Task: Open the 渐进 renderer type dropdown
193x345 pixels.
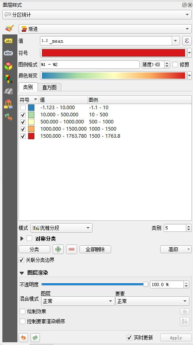Action: [105, 29]
